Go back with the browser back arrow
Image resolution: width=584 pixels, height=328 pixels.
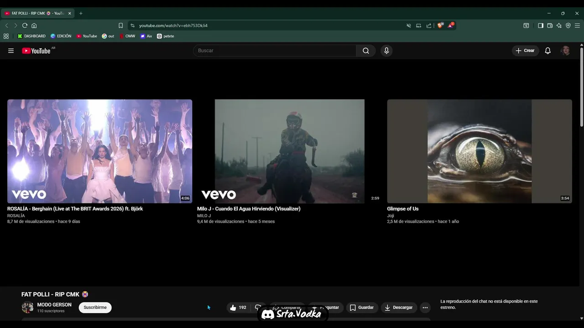tap(6, 26)
